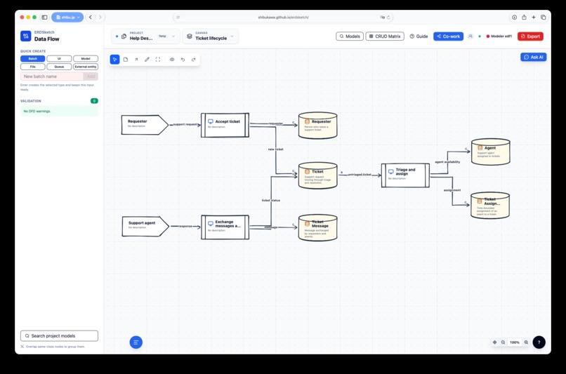The height and width of the screenshot is (374, 566).
Task: Select the pointer selection tool
Action: click(x=114, y=60)
